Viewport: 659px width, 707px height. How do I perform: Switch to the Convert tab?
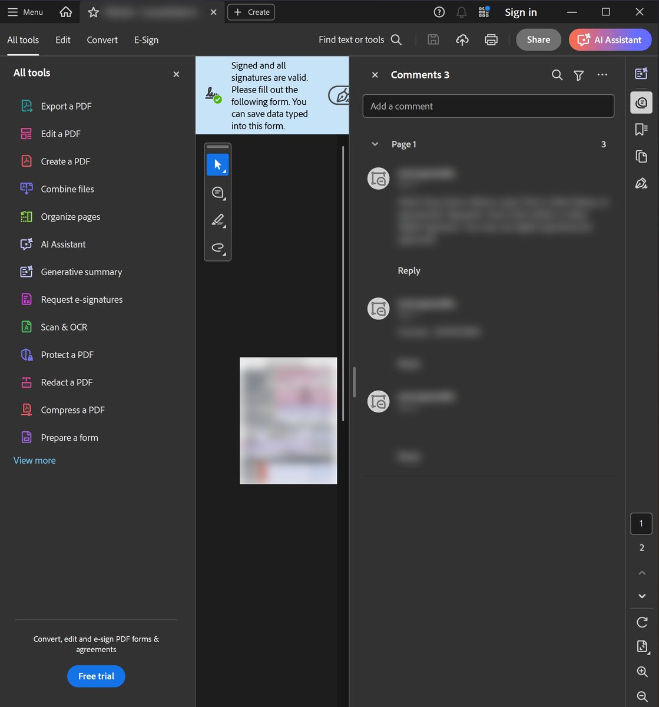(x=102, y=40)
